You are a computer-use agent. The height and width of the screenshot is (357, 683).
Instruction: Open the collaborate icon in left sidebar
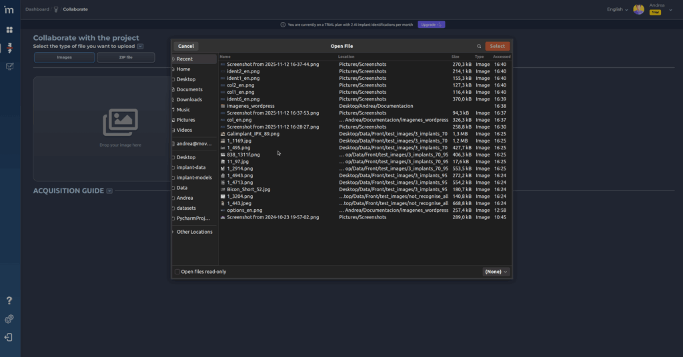[9, 67]
